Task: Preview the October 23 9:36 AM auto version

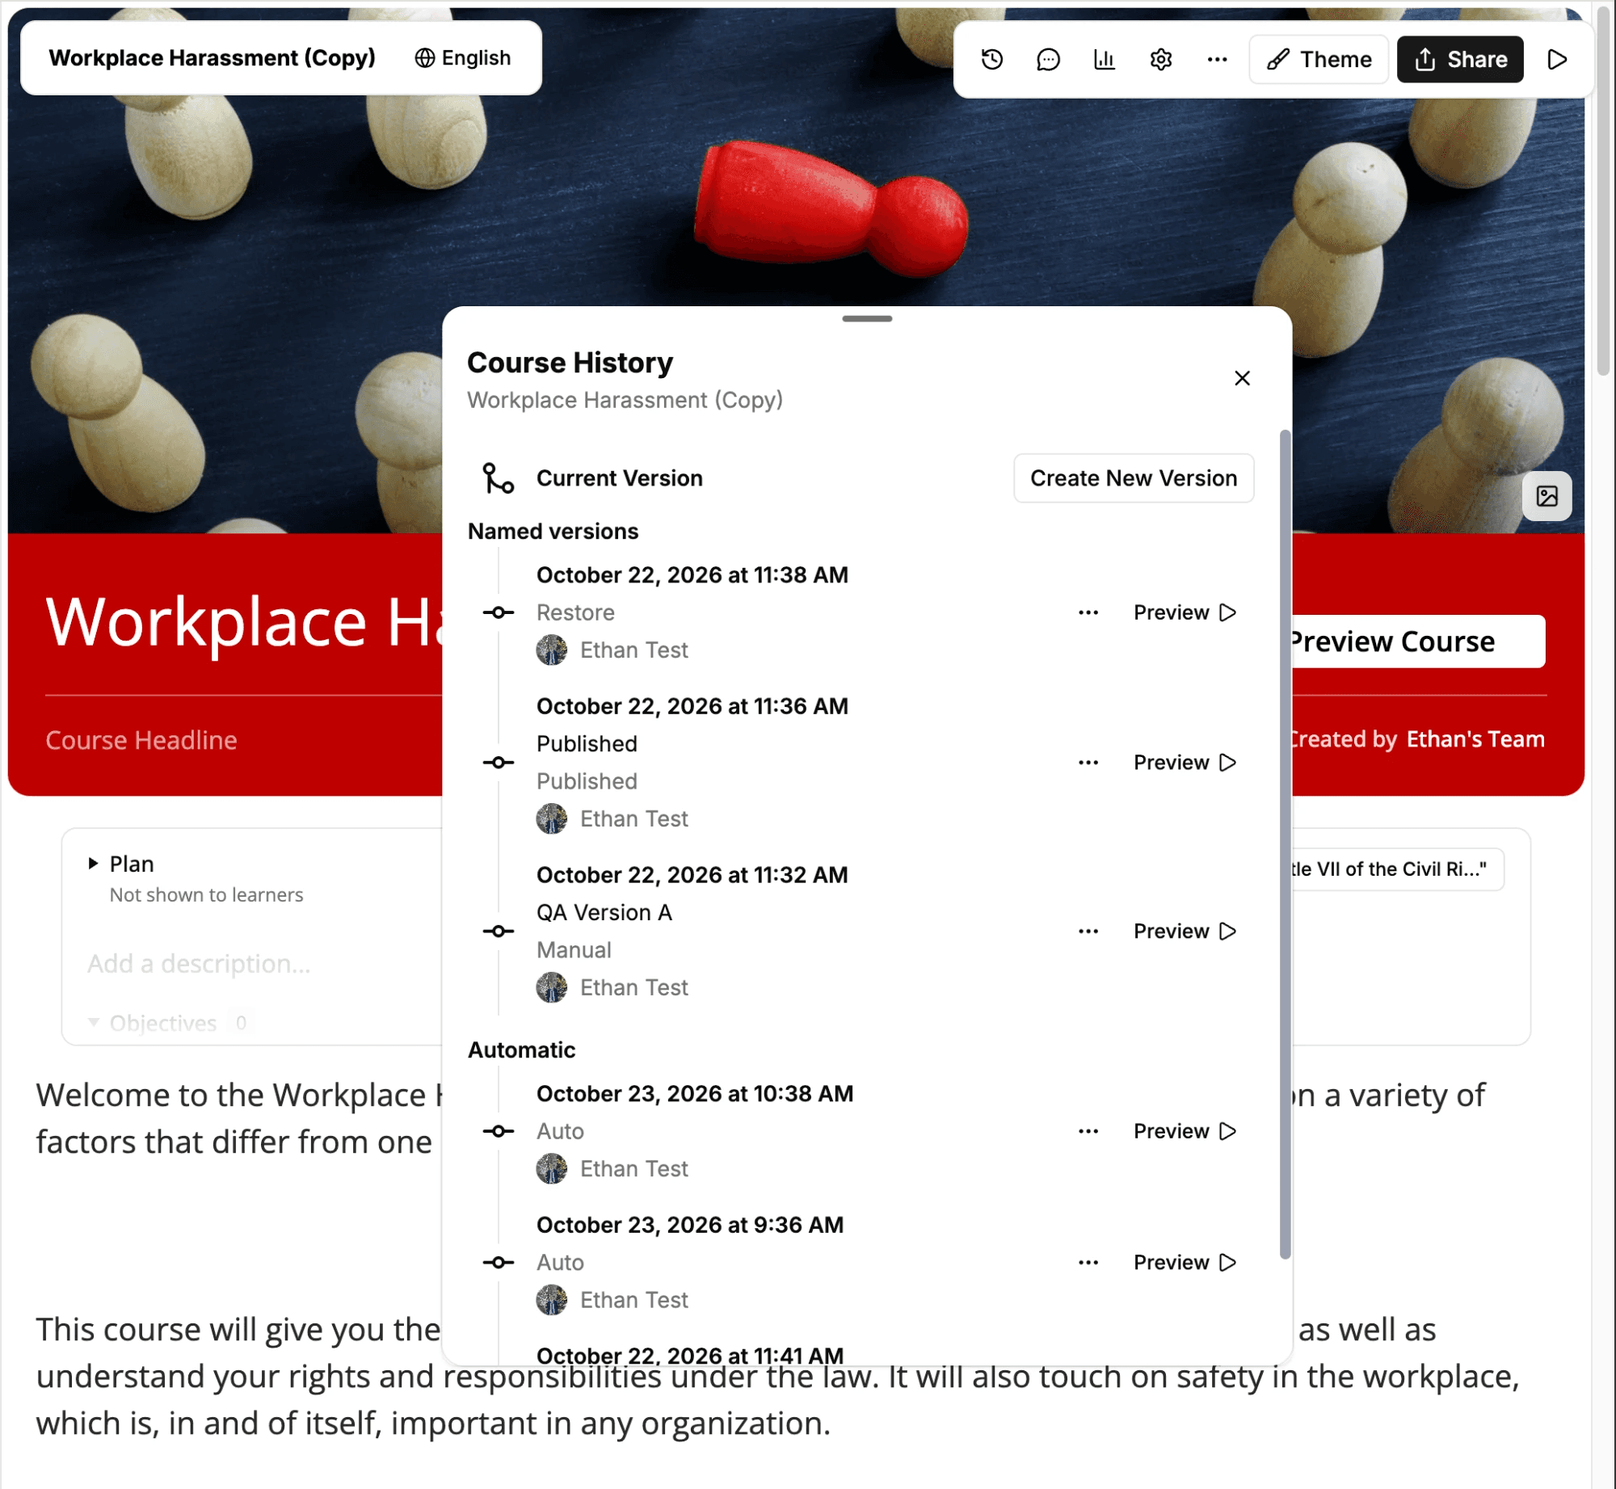Action: click(1185, 1263)
